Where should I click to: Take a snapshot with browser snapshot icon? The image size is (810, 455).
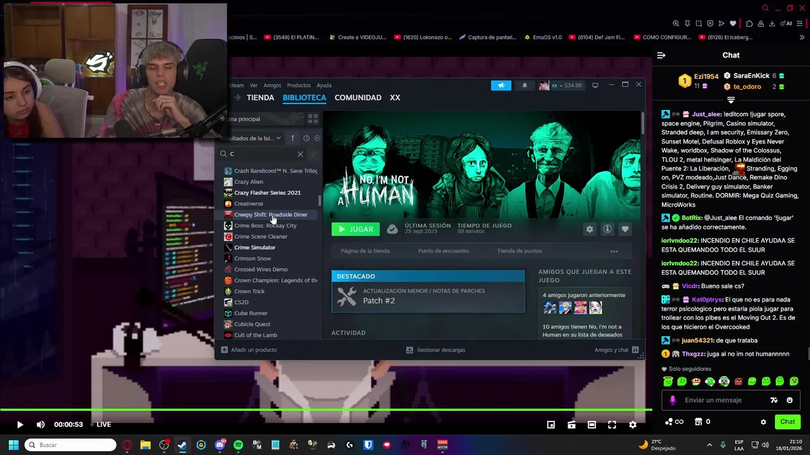coord(699,23)
